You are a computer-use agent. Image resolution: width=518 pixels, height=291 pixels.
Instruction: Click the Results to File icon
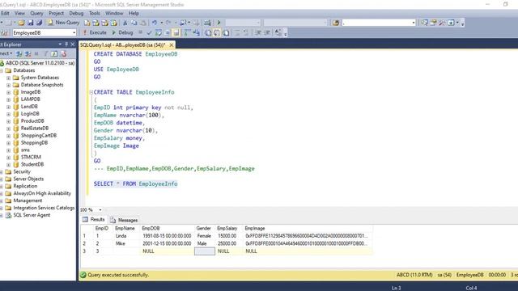point(226,32)
